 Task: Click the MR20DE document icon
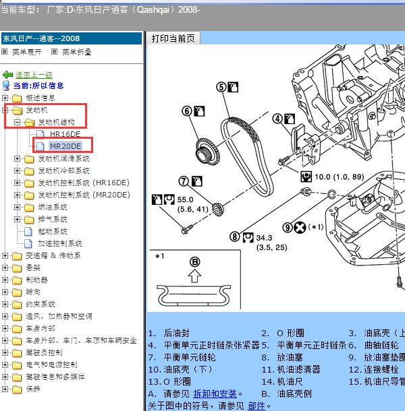click(x=40, y=146)
